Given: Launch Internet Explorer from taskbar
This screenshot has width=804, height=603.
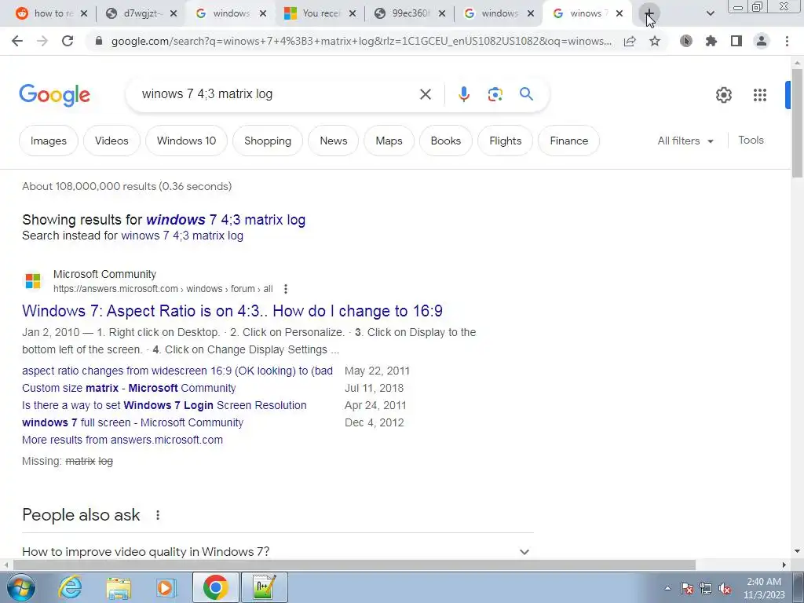Looking at the screenshot, I should tap(70, 587).
